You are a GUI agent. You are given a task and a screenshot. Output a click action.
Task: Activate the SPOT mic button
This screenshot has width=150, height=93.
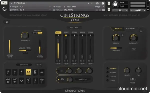click(66, 33)
